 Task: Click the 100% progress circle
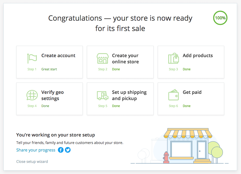pos(220,18)
